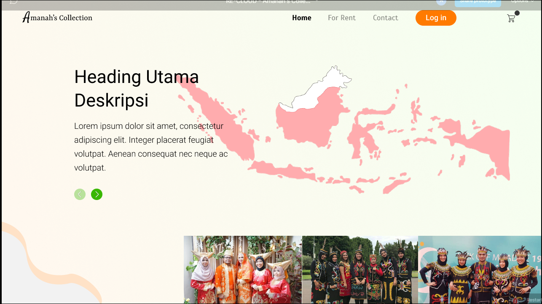The image size is (542, 304).
Task: Click the user avatar in top bar
Action: (441, 2)
